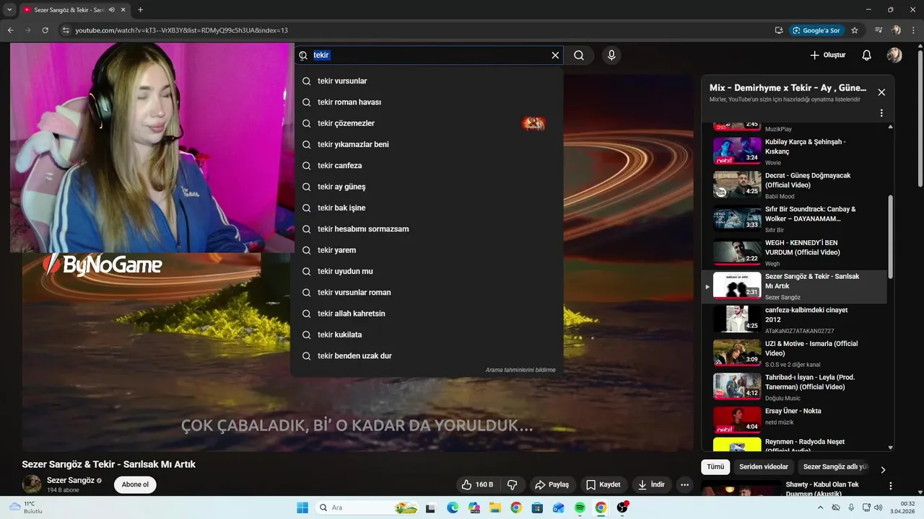The height and width of the screenshot is (519, 924).
Task: Open the media control icon in Chrome toolbar
Action: point(879,30)
